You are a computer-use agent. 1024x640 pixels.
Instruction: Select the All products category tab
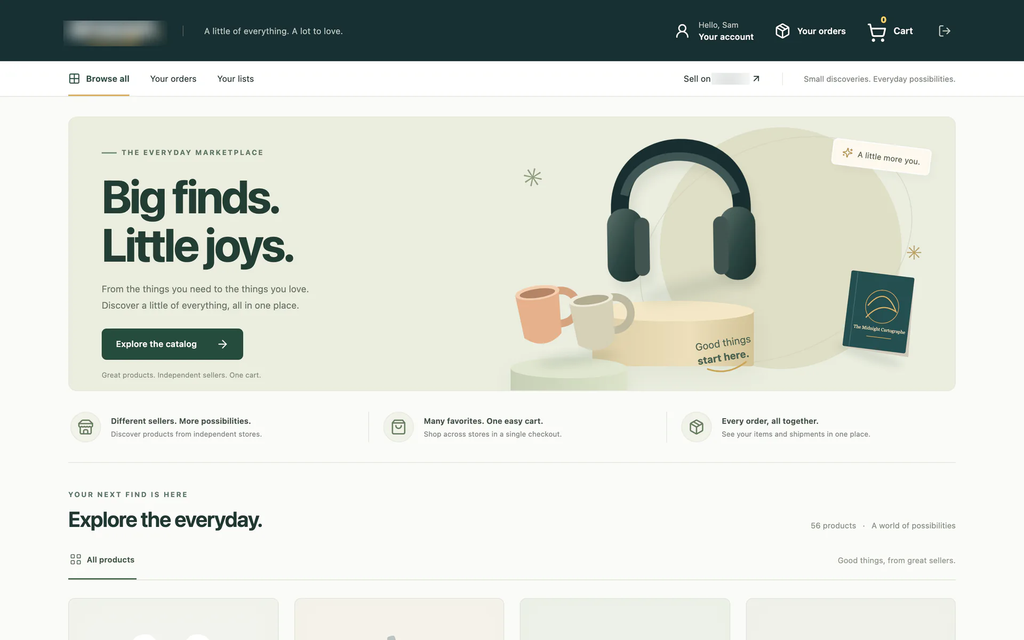(102, 560)
